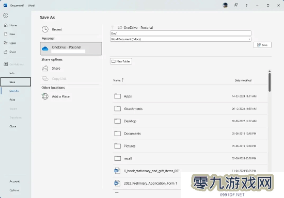Click the Home house icon in sidebar
284x198 pixels.
tap(6, 25)
